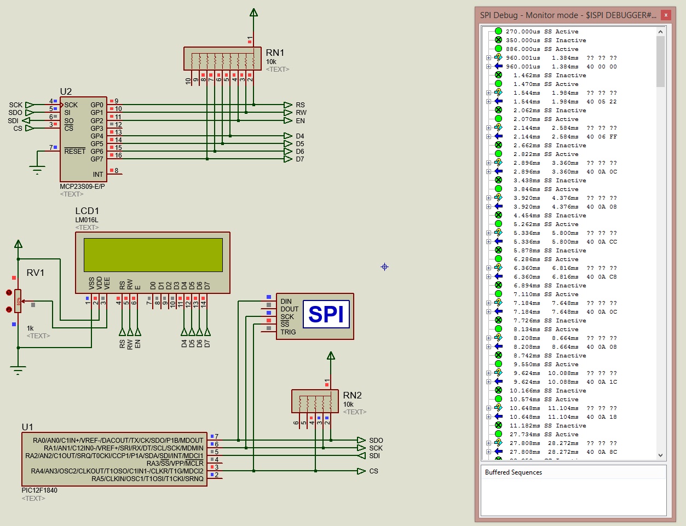The image size is (686, 526).
Task: Select the MCP23S09 port expander U2
Action: [82, 137]
